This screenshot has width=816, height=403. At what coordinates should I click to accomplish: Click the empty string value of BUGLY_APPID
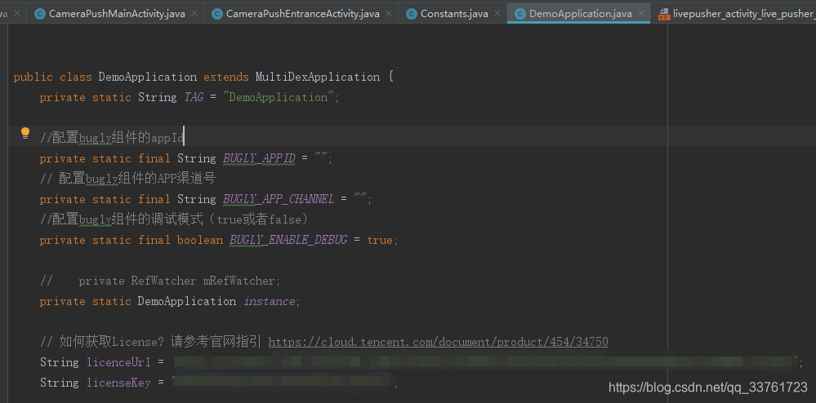(x=321, y=158)
